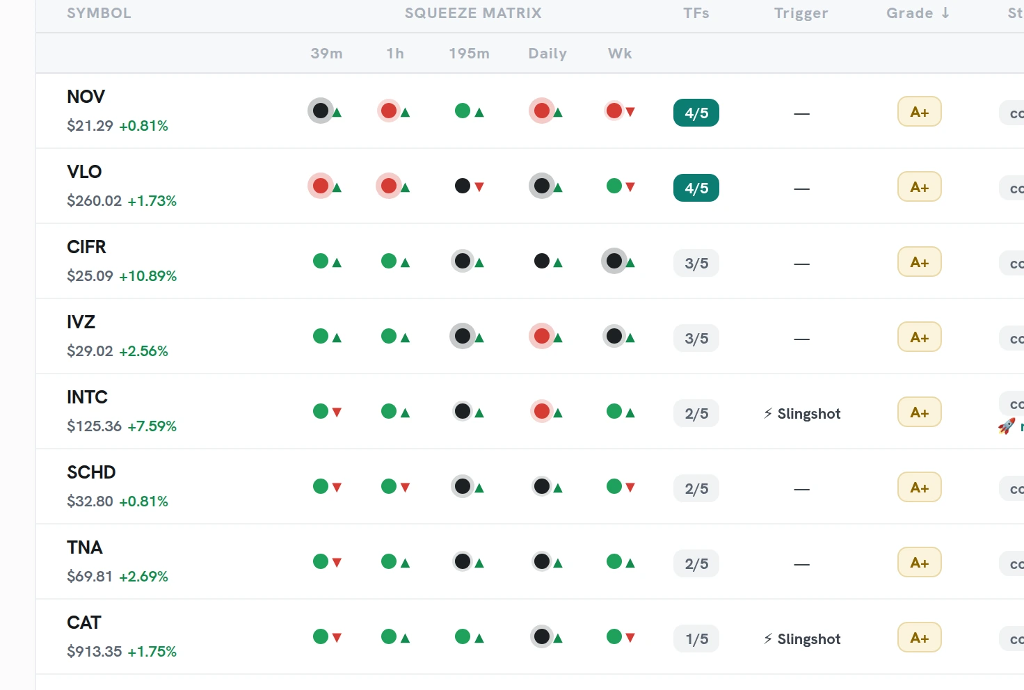
Task: Click NOV Daily red squeeze dot
Action: click(542, 111)
